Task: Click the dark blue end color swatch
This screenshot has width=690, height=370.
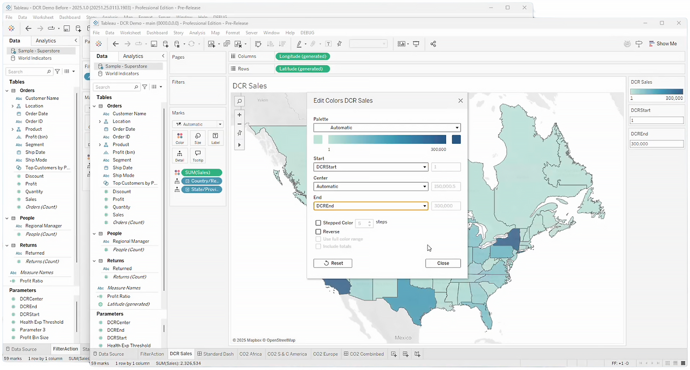Action: coord(457,139)
